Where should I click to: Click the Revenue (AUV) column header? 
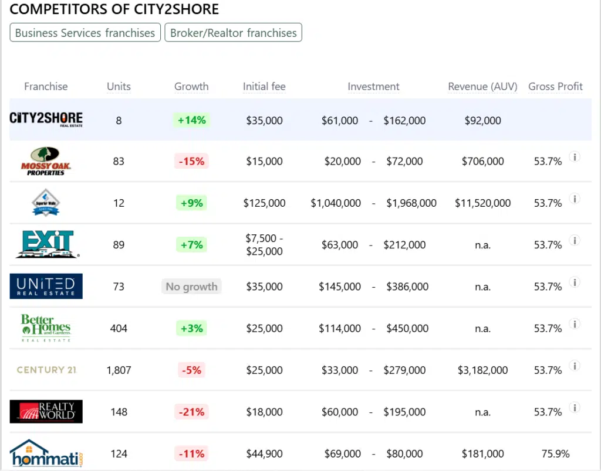482,86
